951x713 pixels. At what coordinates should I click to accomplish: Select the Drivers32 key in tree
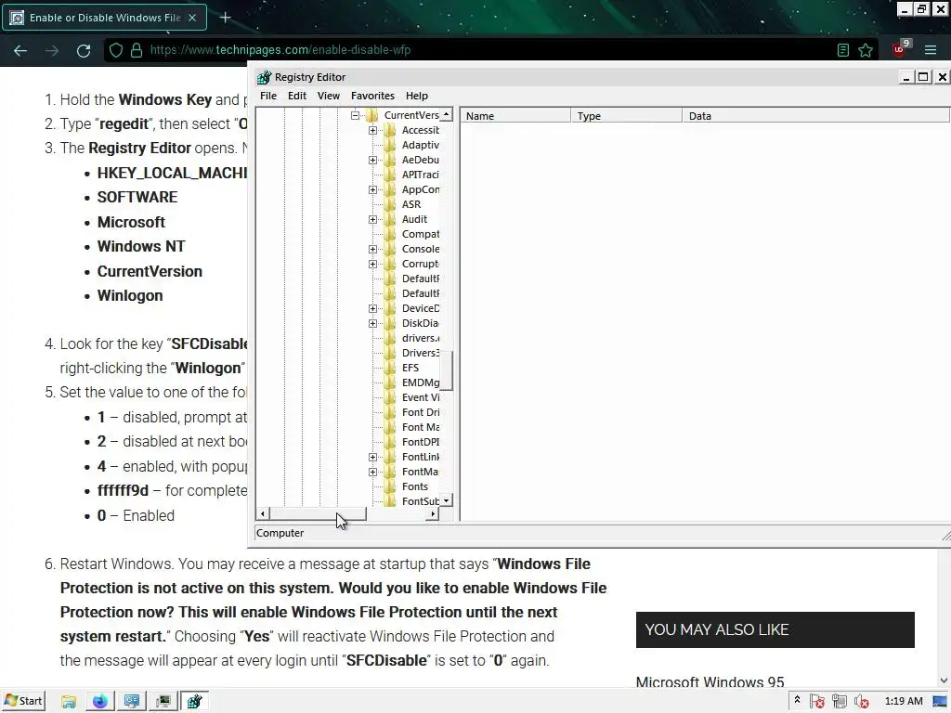click(421, 353)
